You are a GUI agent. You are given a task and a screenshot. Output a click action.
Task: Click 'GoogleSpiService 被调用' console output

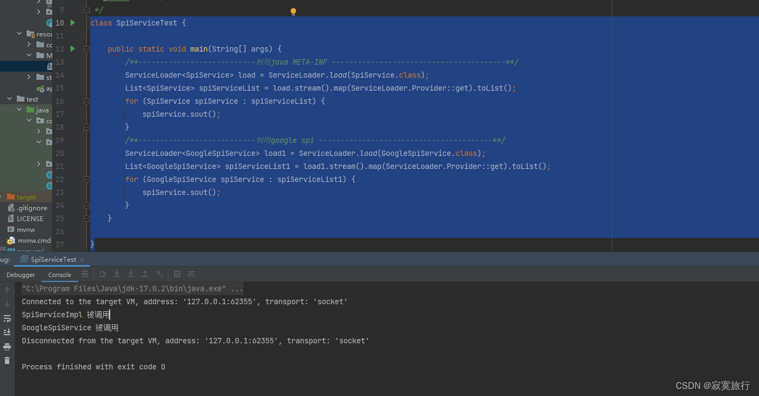[x=70, y=328]
